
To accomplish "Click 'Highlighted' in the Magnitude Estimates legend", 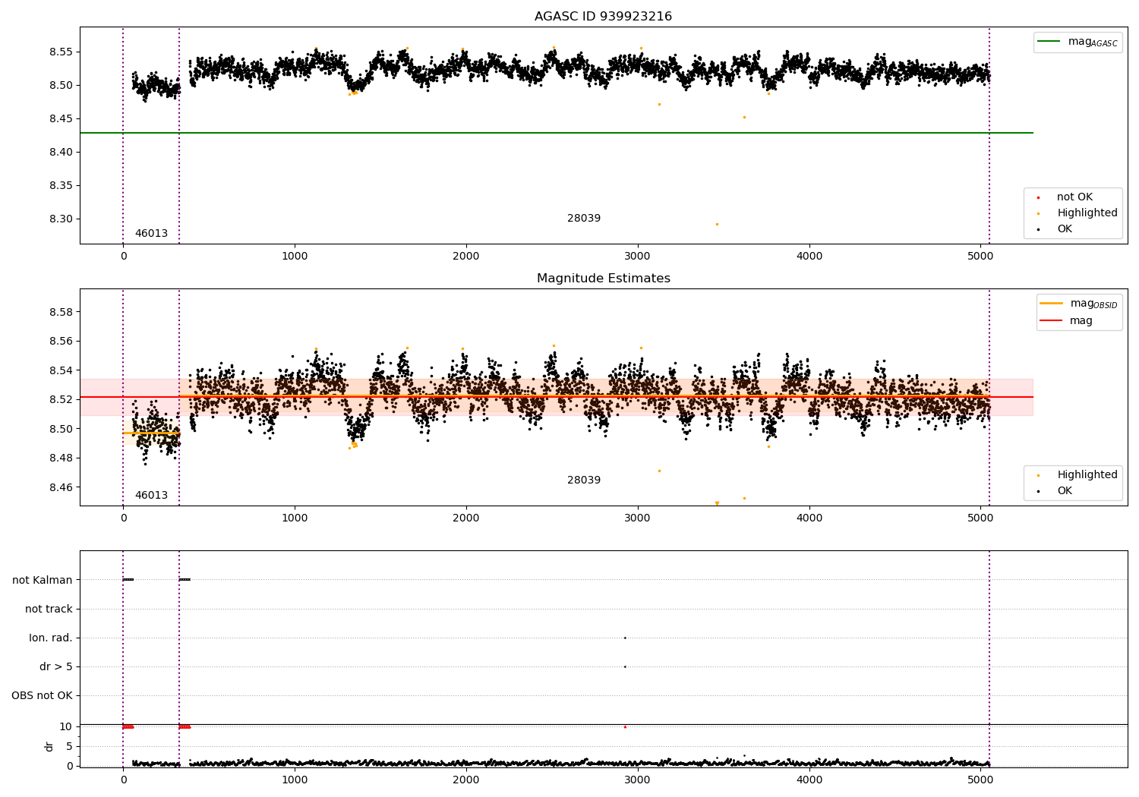I will click(x=1087, y=475).
